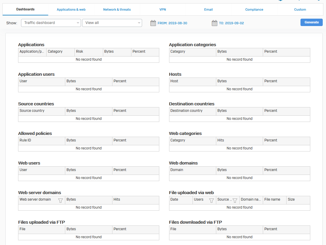
Task: Expand the Traffic dashboard dropdown
Action: click(x=51, y=23)
